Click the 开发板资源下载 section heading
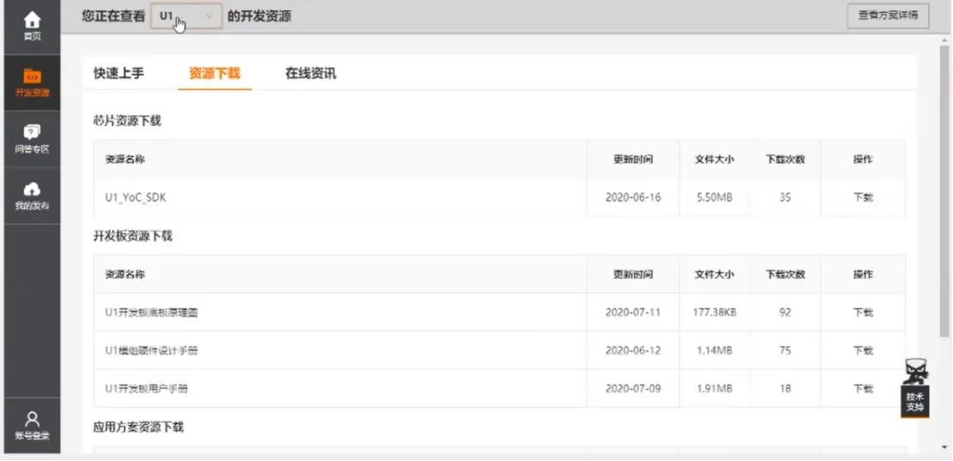 pos(132,237)
